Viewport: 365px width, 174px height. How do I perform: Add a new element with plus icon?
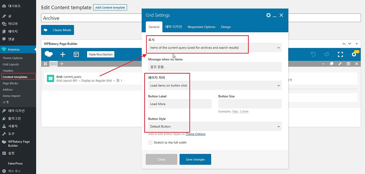coord(63,54)
